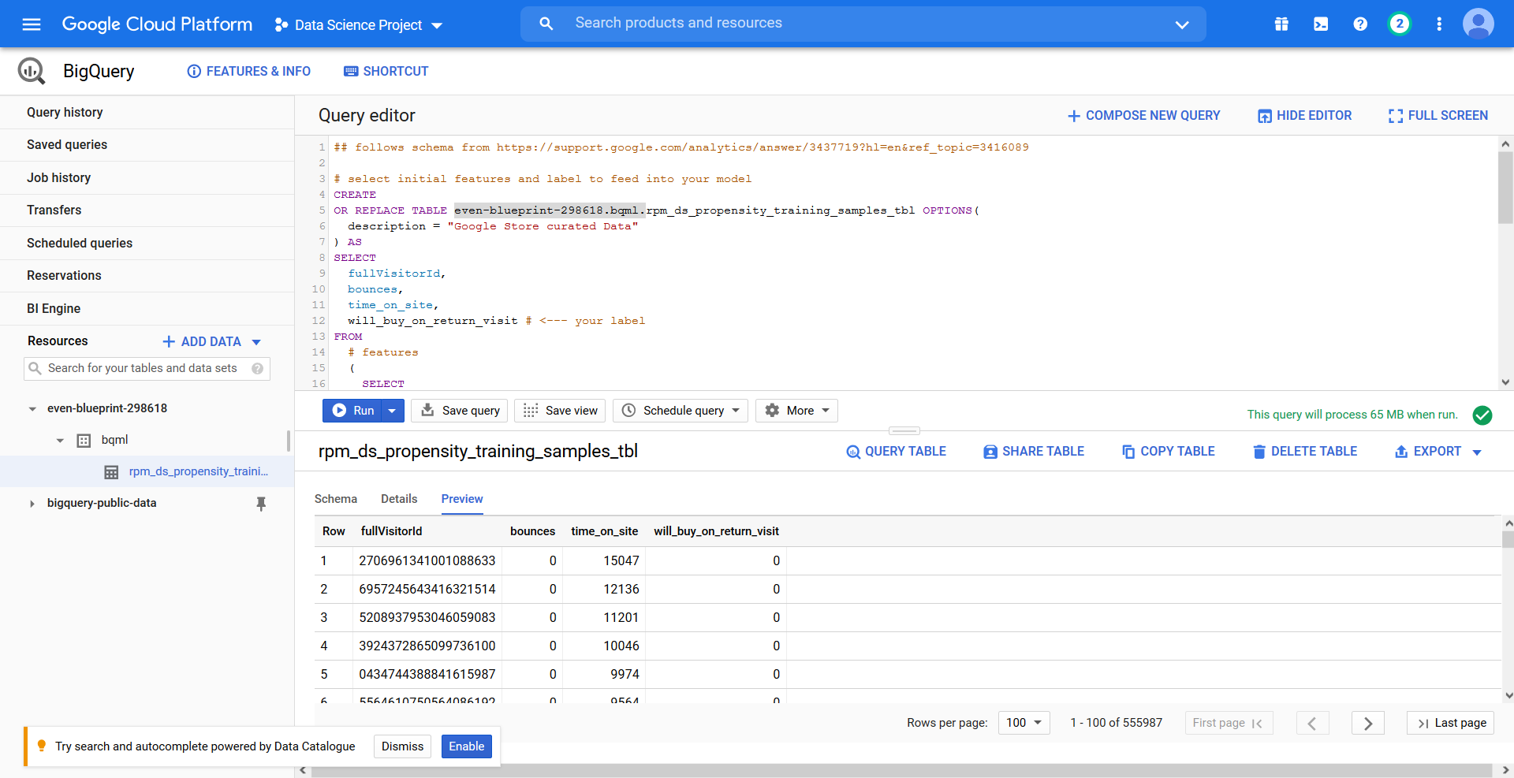This screenshot has width=1514, height=778.
Task: Select rpm_ds_propensity_traini… table in tree
Action: click(x=199, y=471)
